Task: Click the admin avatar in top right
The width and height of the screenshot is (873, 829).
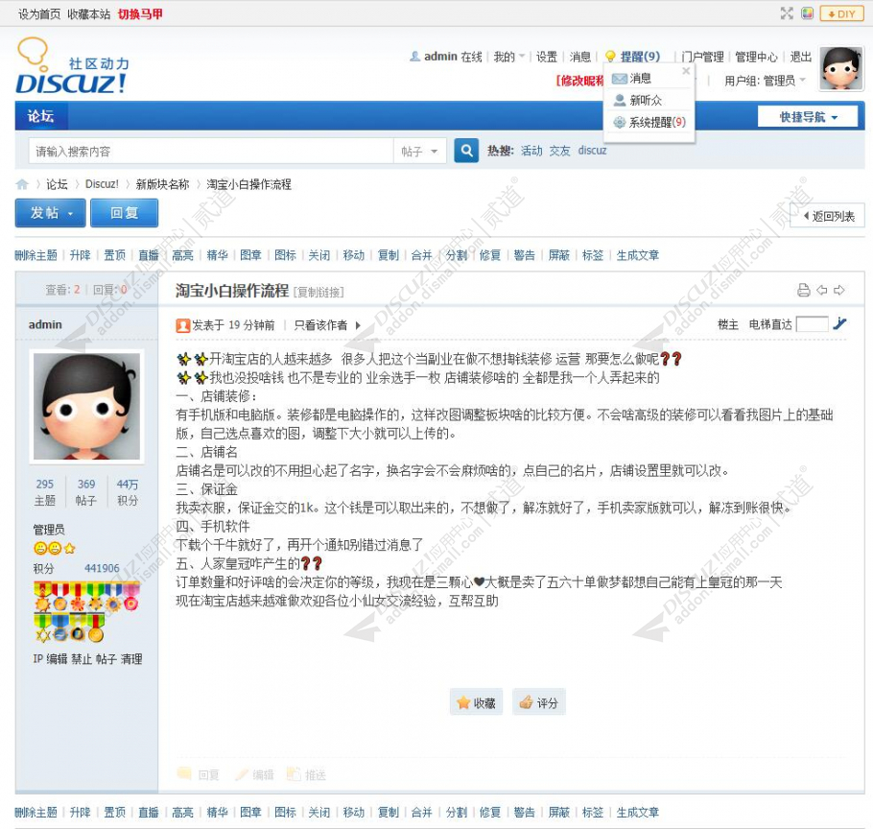Action: [841, 68]
